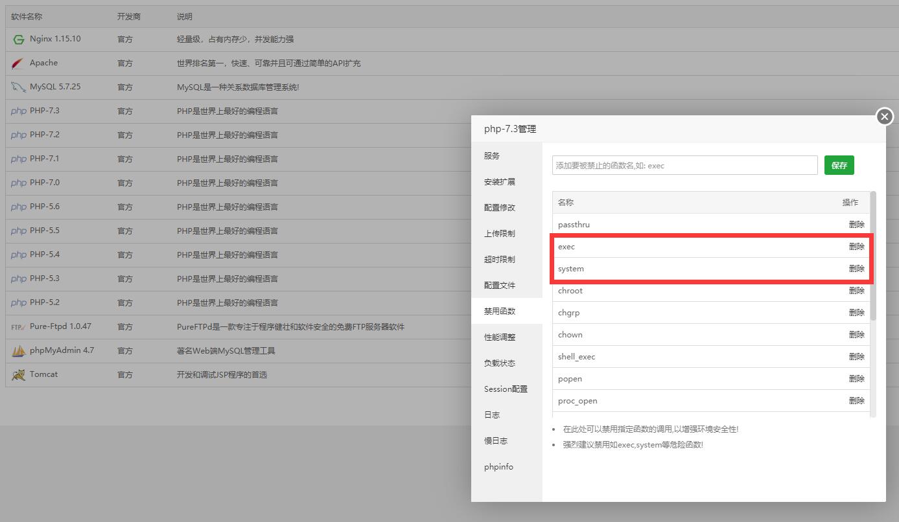Click the PHP-7.0 software name
The height and width of the screenshot is (522, 899).
point(45,183)
